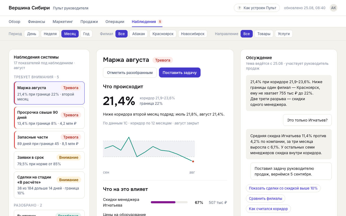Screen dimensions: 346x216
Task: Open the АК user avatar
Action: click(334, 8)
